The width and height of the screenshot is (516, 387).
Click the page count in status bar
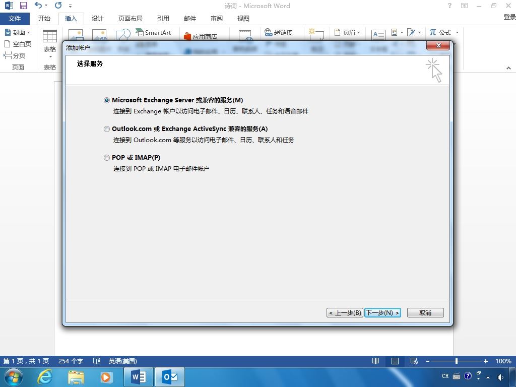point(26,361)
